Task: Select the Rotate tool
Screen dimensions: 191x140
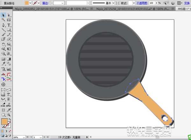Action: [3, 44]
